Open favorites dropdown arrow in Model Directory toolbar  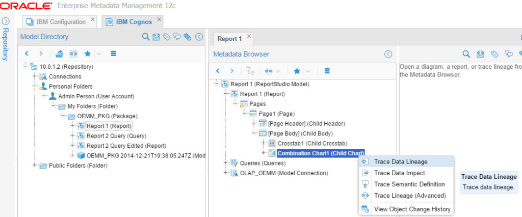coord(99,53)
